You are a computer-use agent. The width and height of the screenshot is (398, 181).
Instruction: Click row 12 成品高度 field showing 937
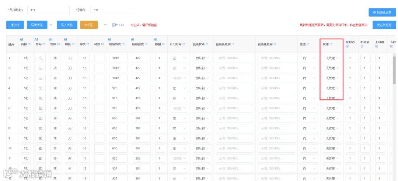pos(118,168)
